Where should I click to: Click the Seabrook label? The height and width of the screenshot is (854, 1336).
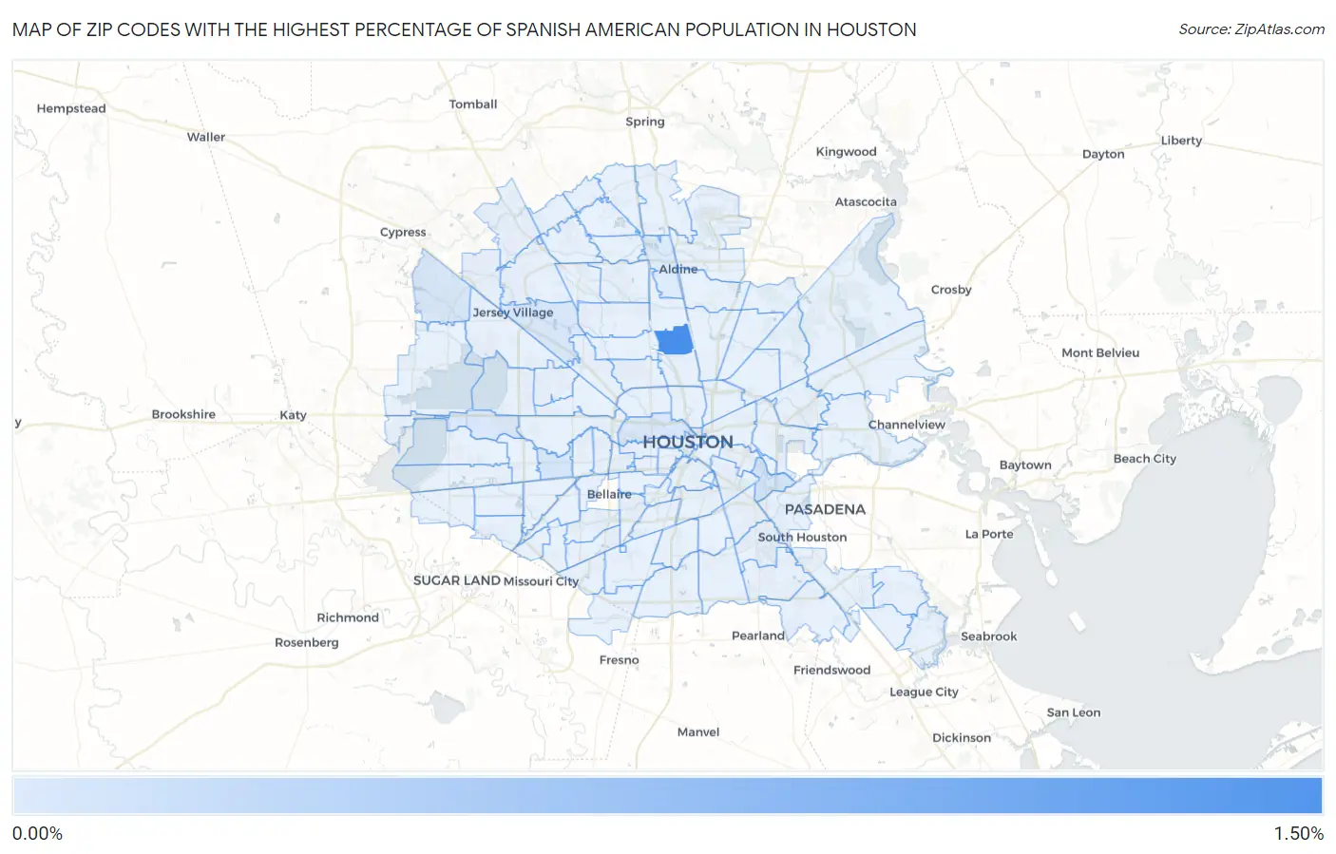988,636
